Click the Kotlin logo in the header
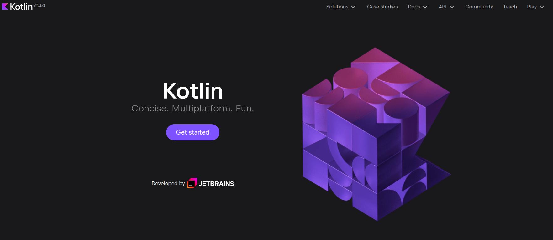 pos(17,7)
